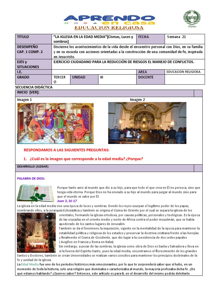219x292 pixels.
Task: Click the empty DOCENTE value cell
Action: click(185, 80)
